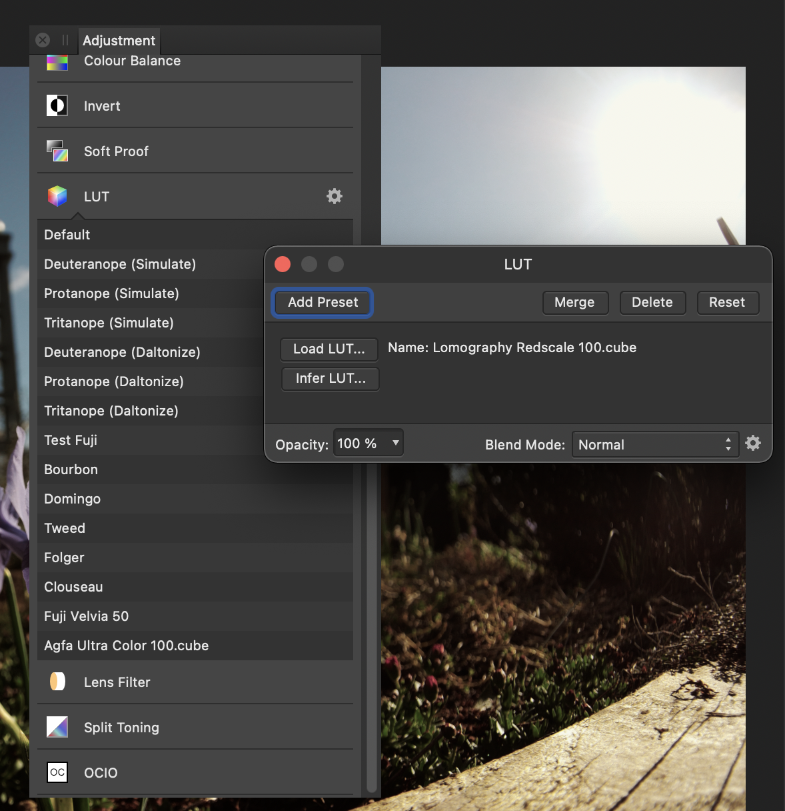Apply the Clouseau LUT preset

[195, 587]
